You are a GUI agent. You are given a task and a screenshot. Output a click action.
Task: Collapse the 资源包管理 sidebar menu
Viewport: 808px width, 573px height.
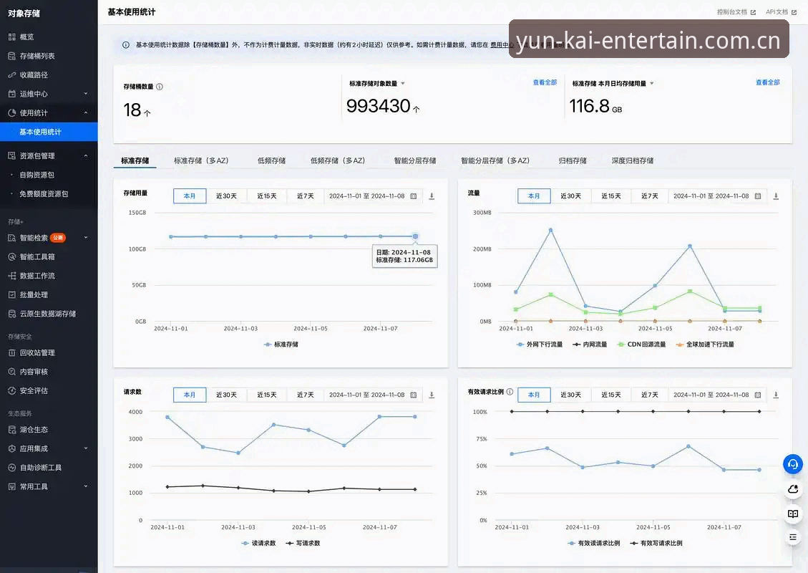point(86,155)
